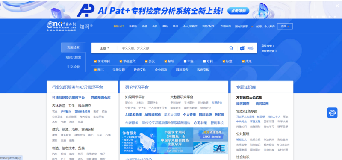Open the 科研评价 link
This screenshot has height=160, width=342.
[x=217, y=103]
